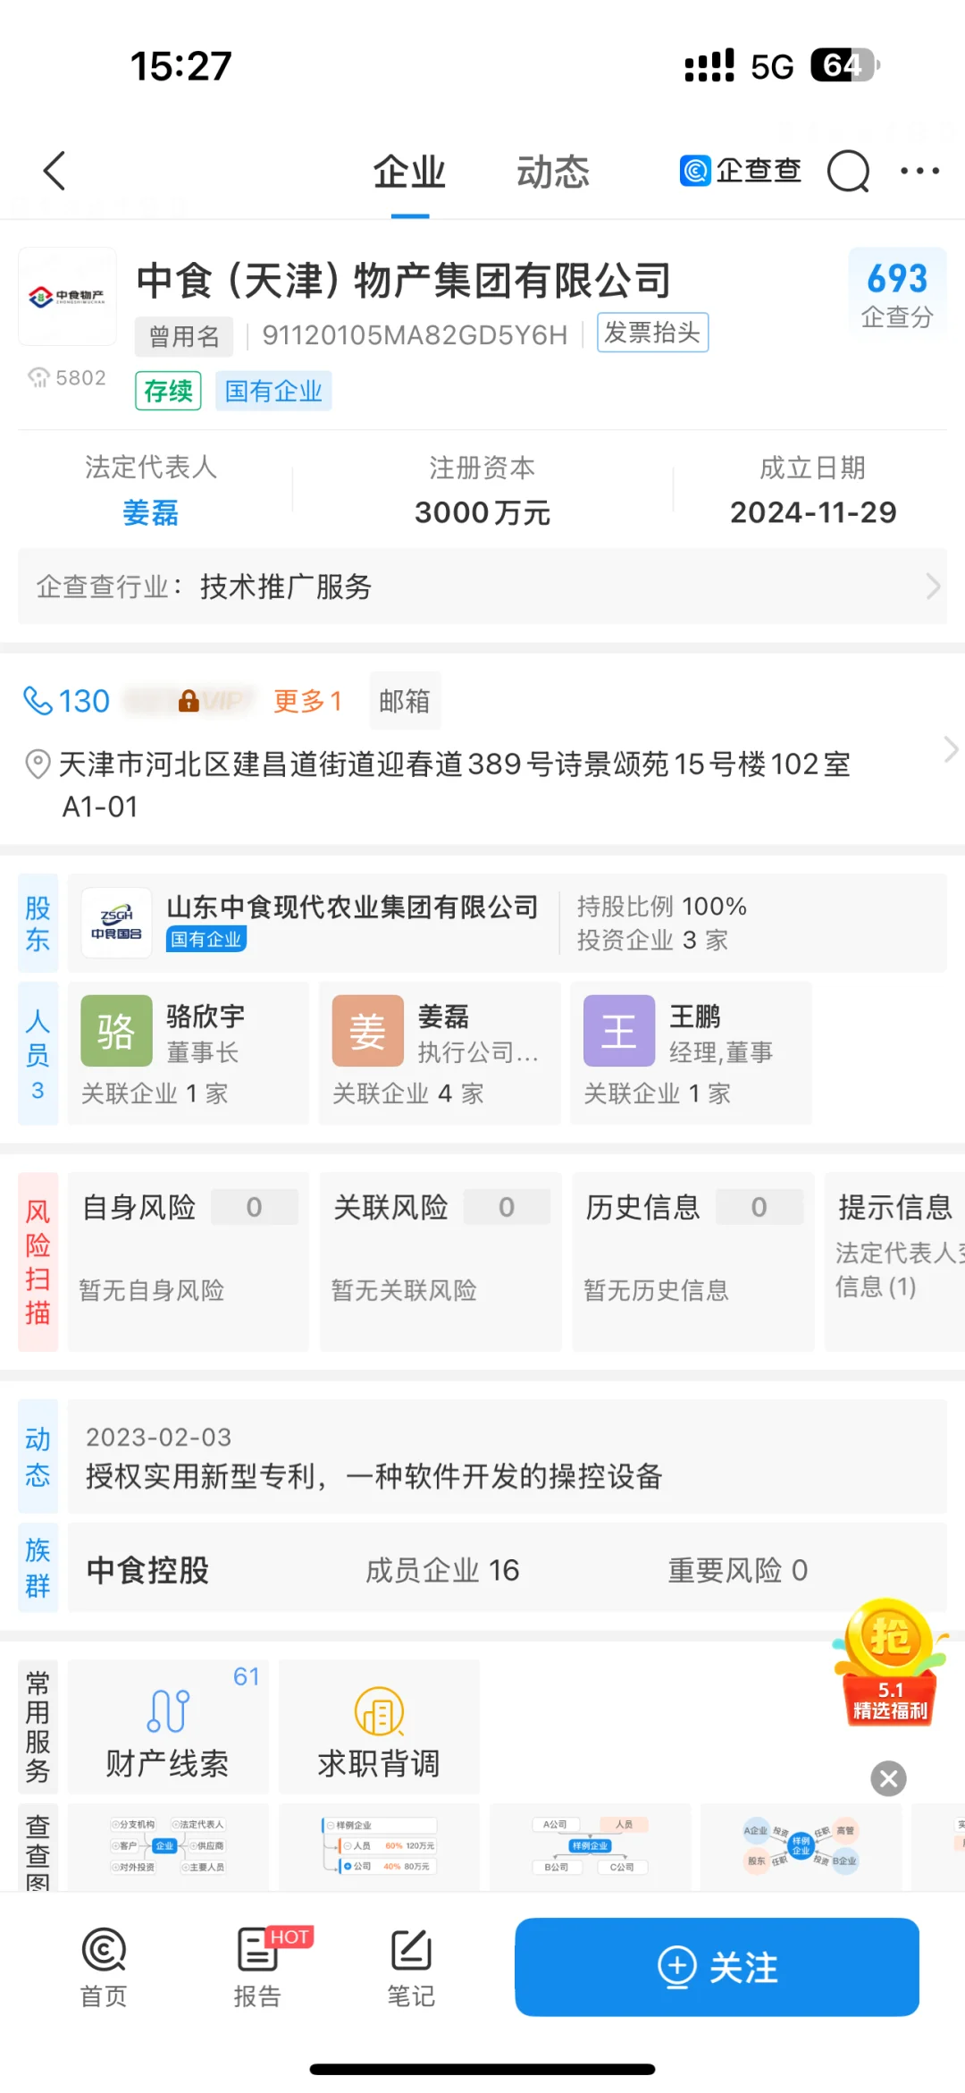The image size is (965, 2093).
Task: Tap the 国有企业 tag under company name
Action: [x=273, y=391]
